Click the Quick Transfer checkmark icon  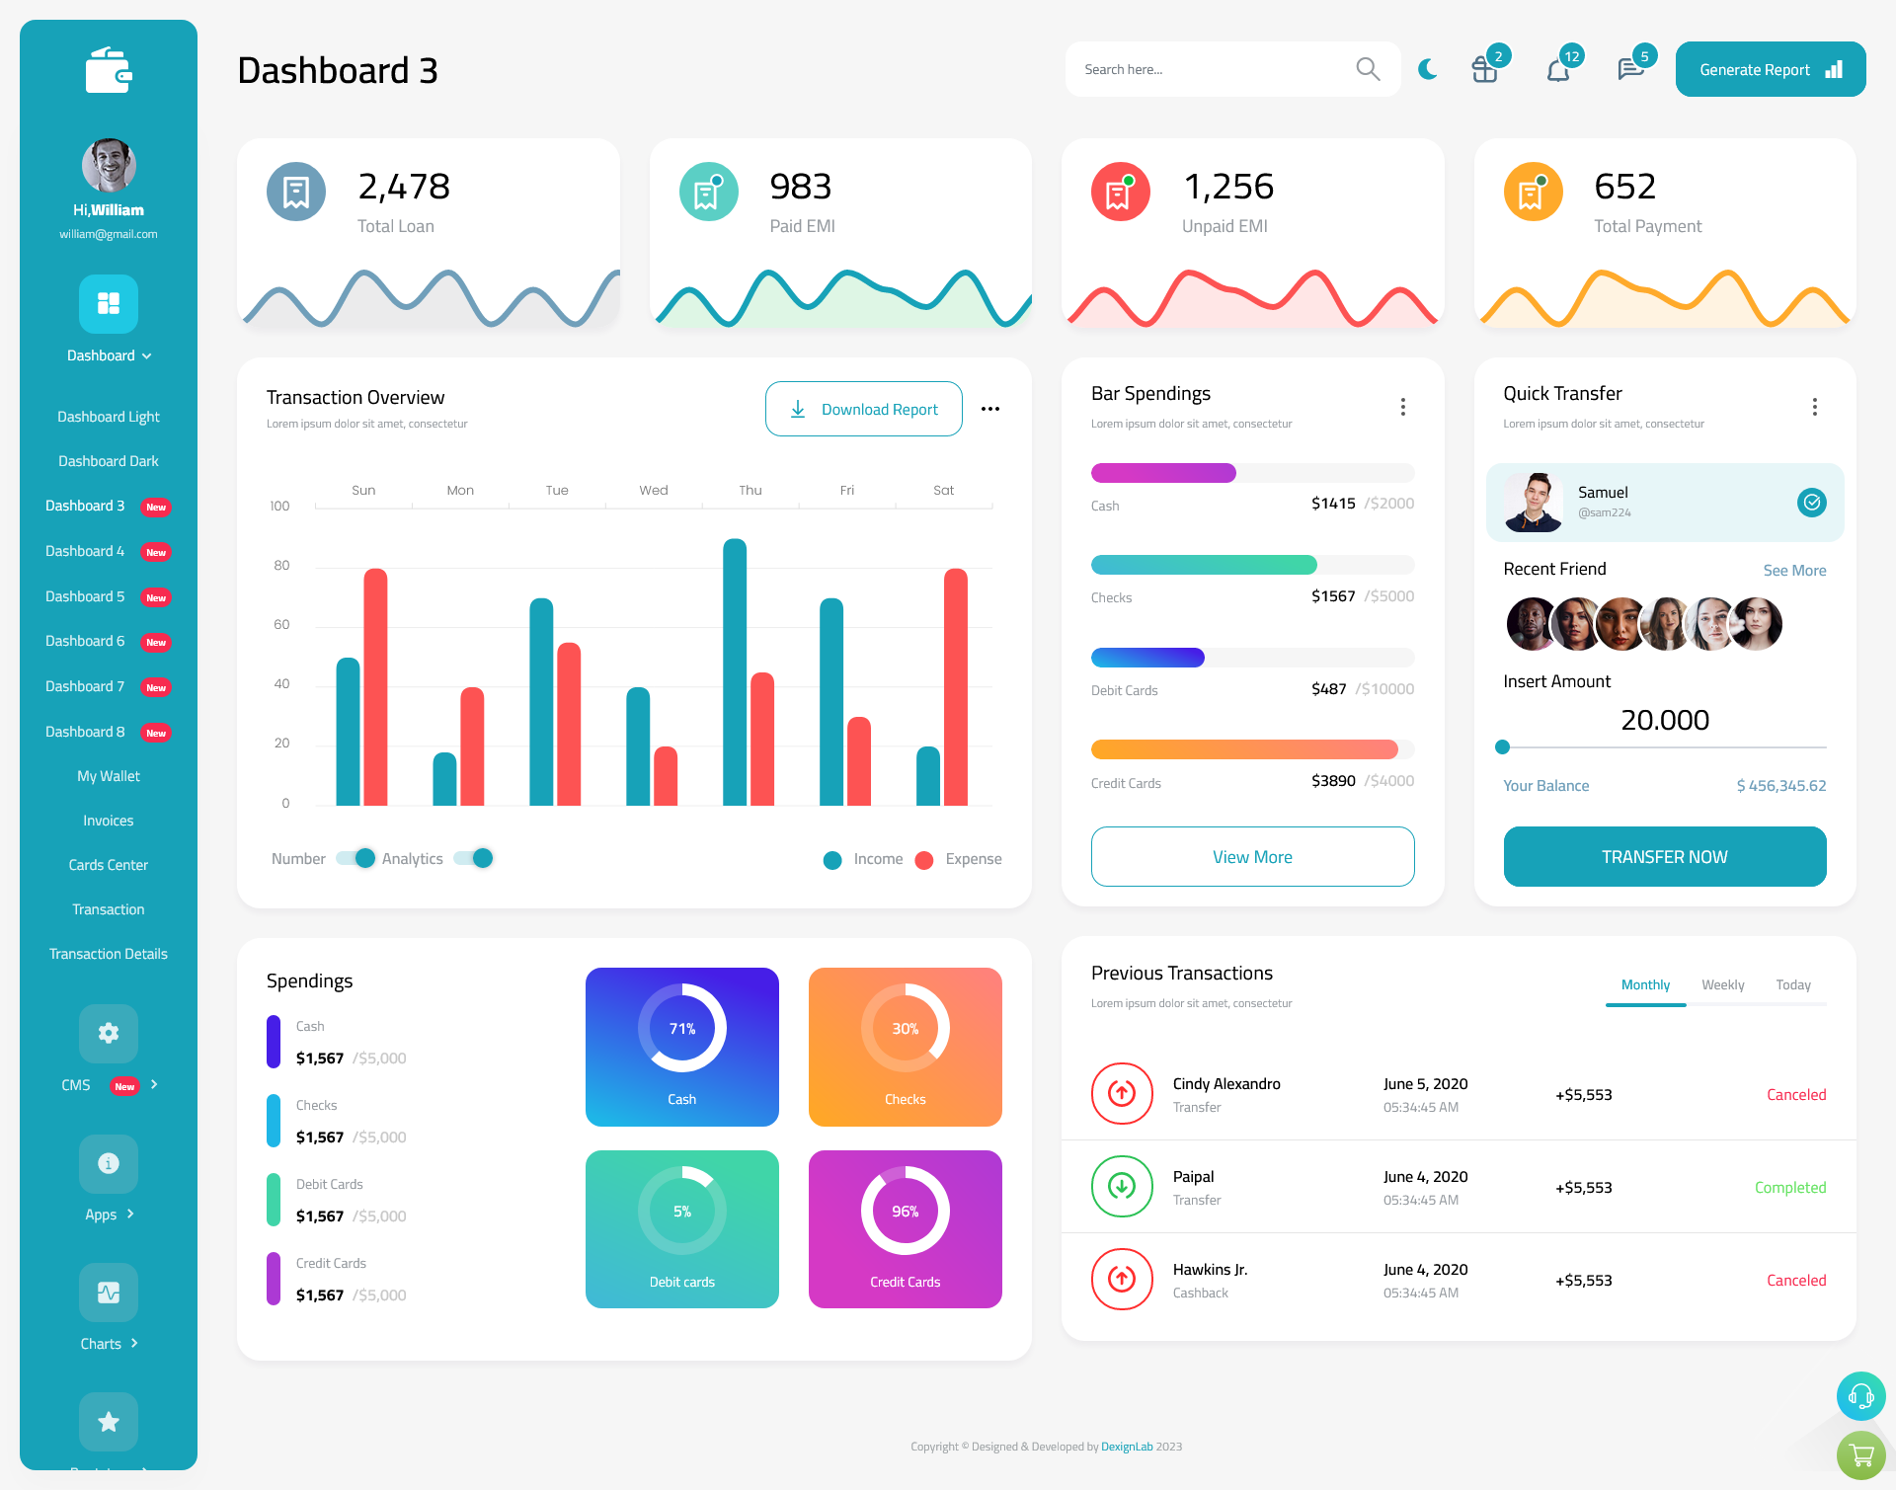1811,502
